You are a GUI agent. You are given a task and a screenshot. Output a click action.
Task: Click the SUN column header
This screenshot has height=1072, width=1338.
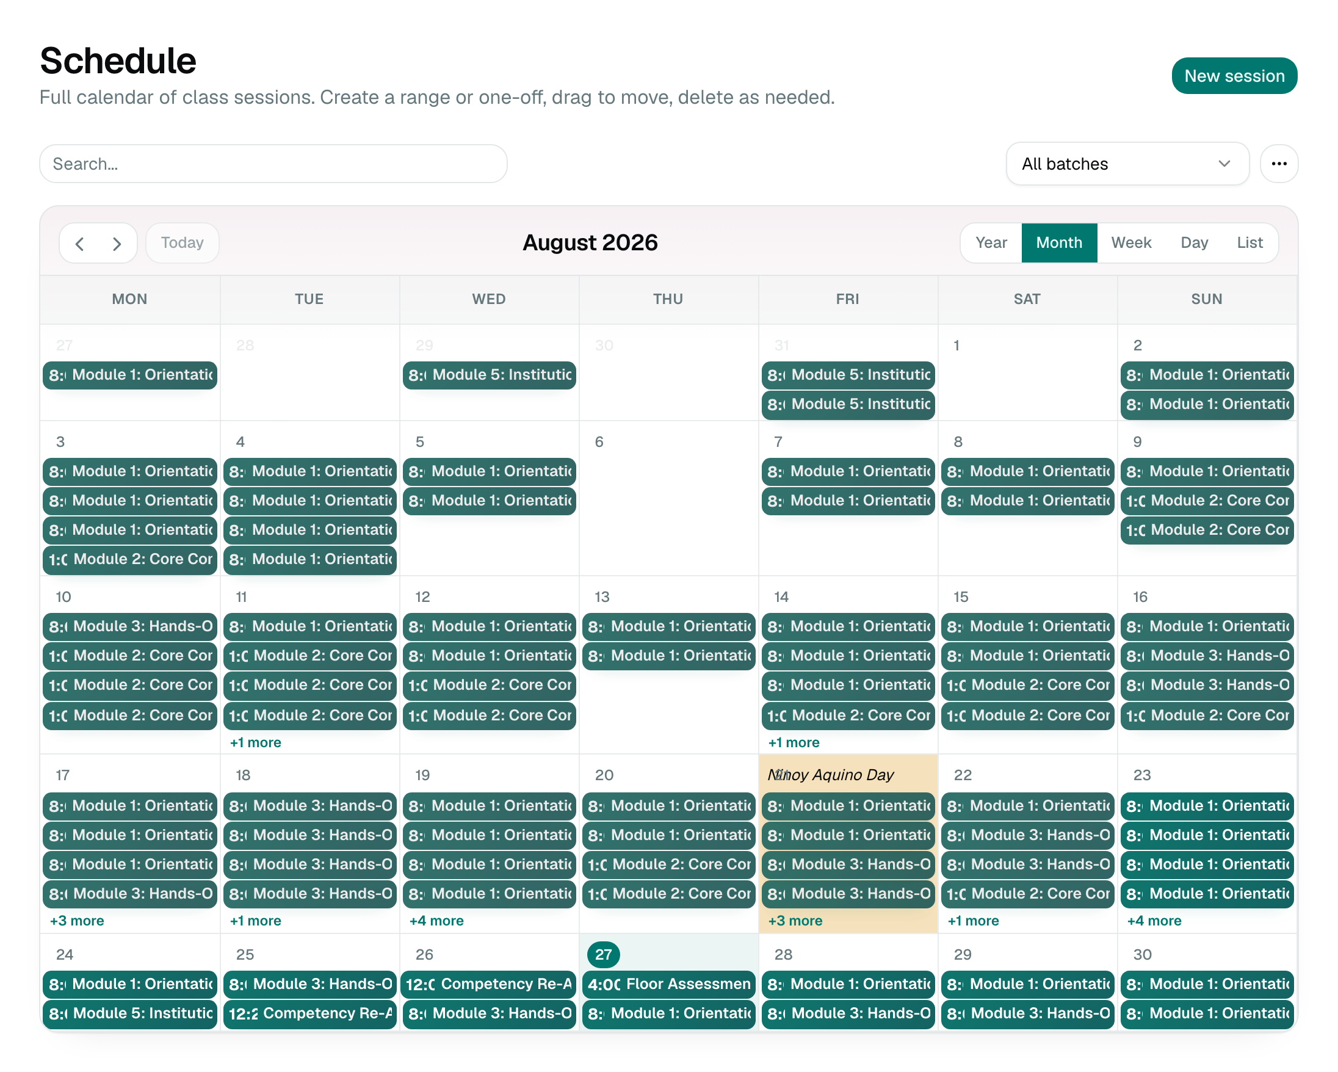(1206, 299)
